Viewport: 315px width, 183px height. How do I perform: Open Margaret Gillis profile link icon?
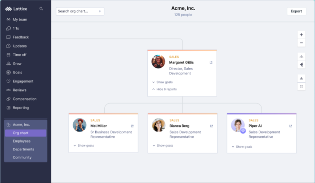[x=211, y=62]
